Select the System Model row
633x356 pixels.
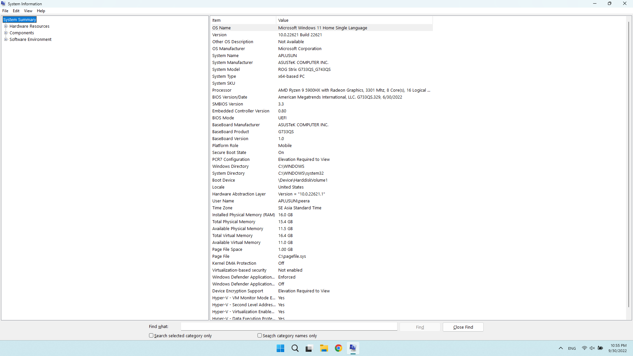pos(322,70)
